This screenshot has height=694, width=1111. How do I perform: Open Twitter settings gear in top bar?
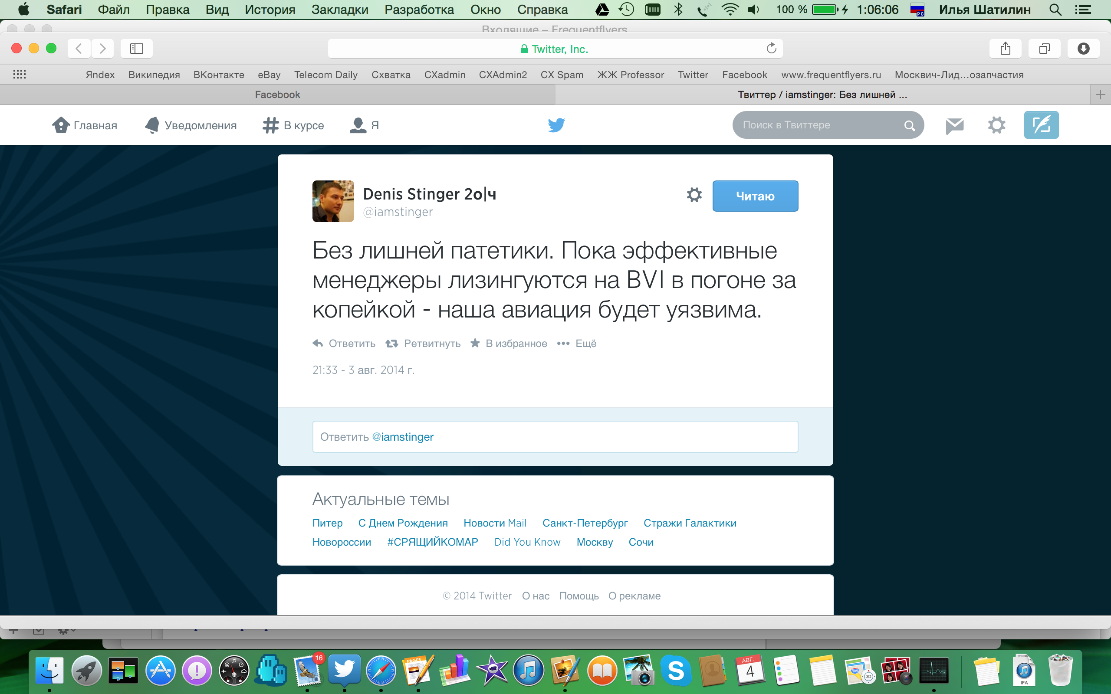[996, 125]
